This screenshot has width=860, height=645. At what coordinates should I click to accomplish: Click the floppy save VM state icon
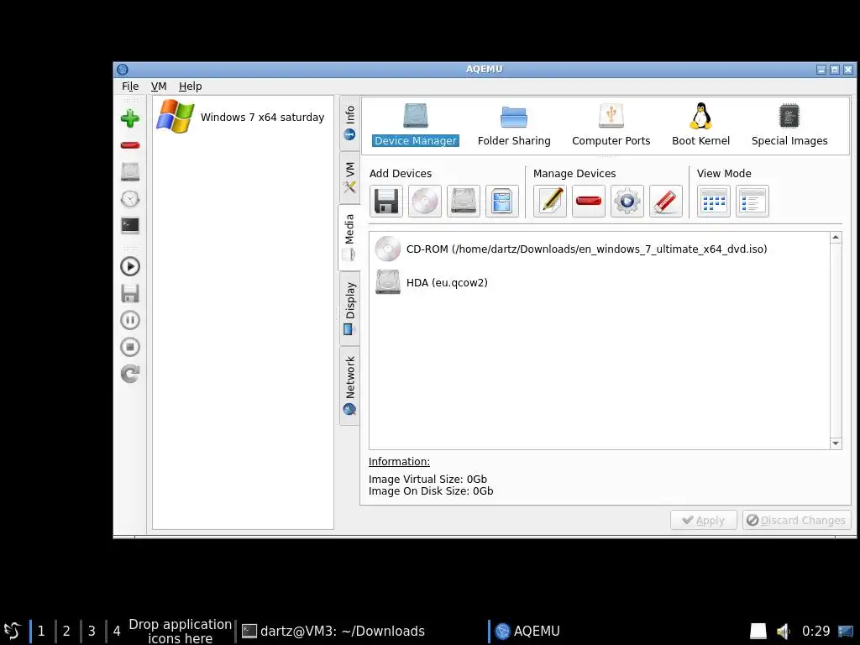(130, 293)
